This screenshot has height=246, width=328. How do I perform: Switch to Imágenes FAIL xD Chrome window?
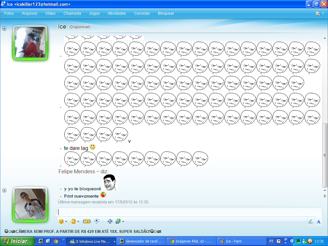point(191,242)
